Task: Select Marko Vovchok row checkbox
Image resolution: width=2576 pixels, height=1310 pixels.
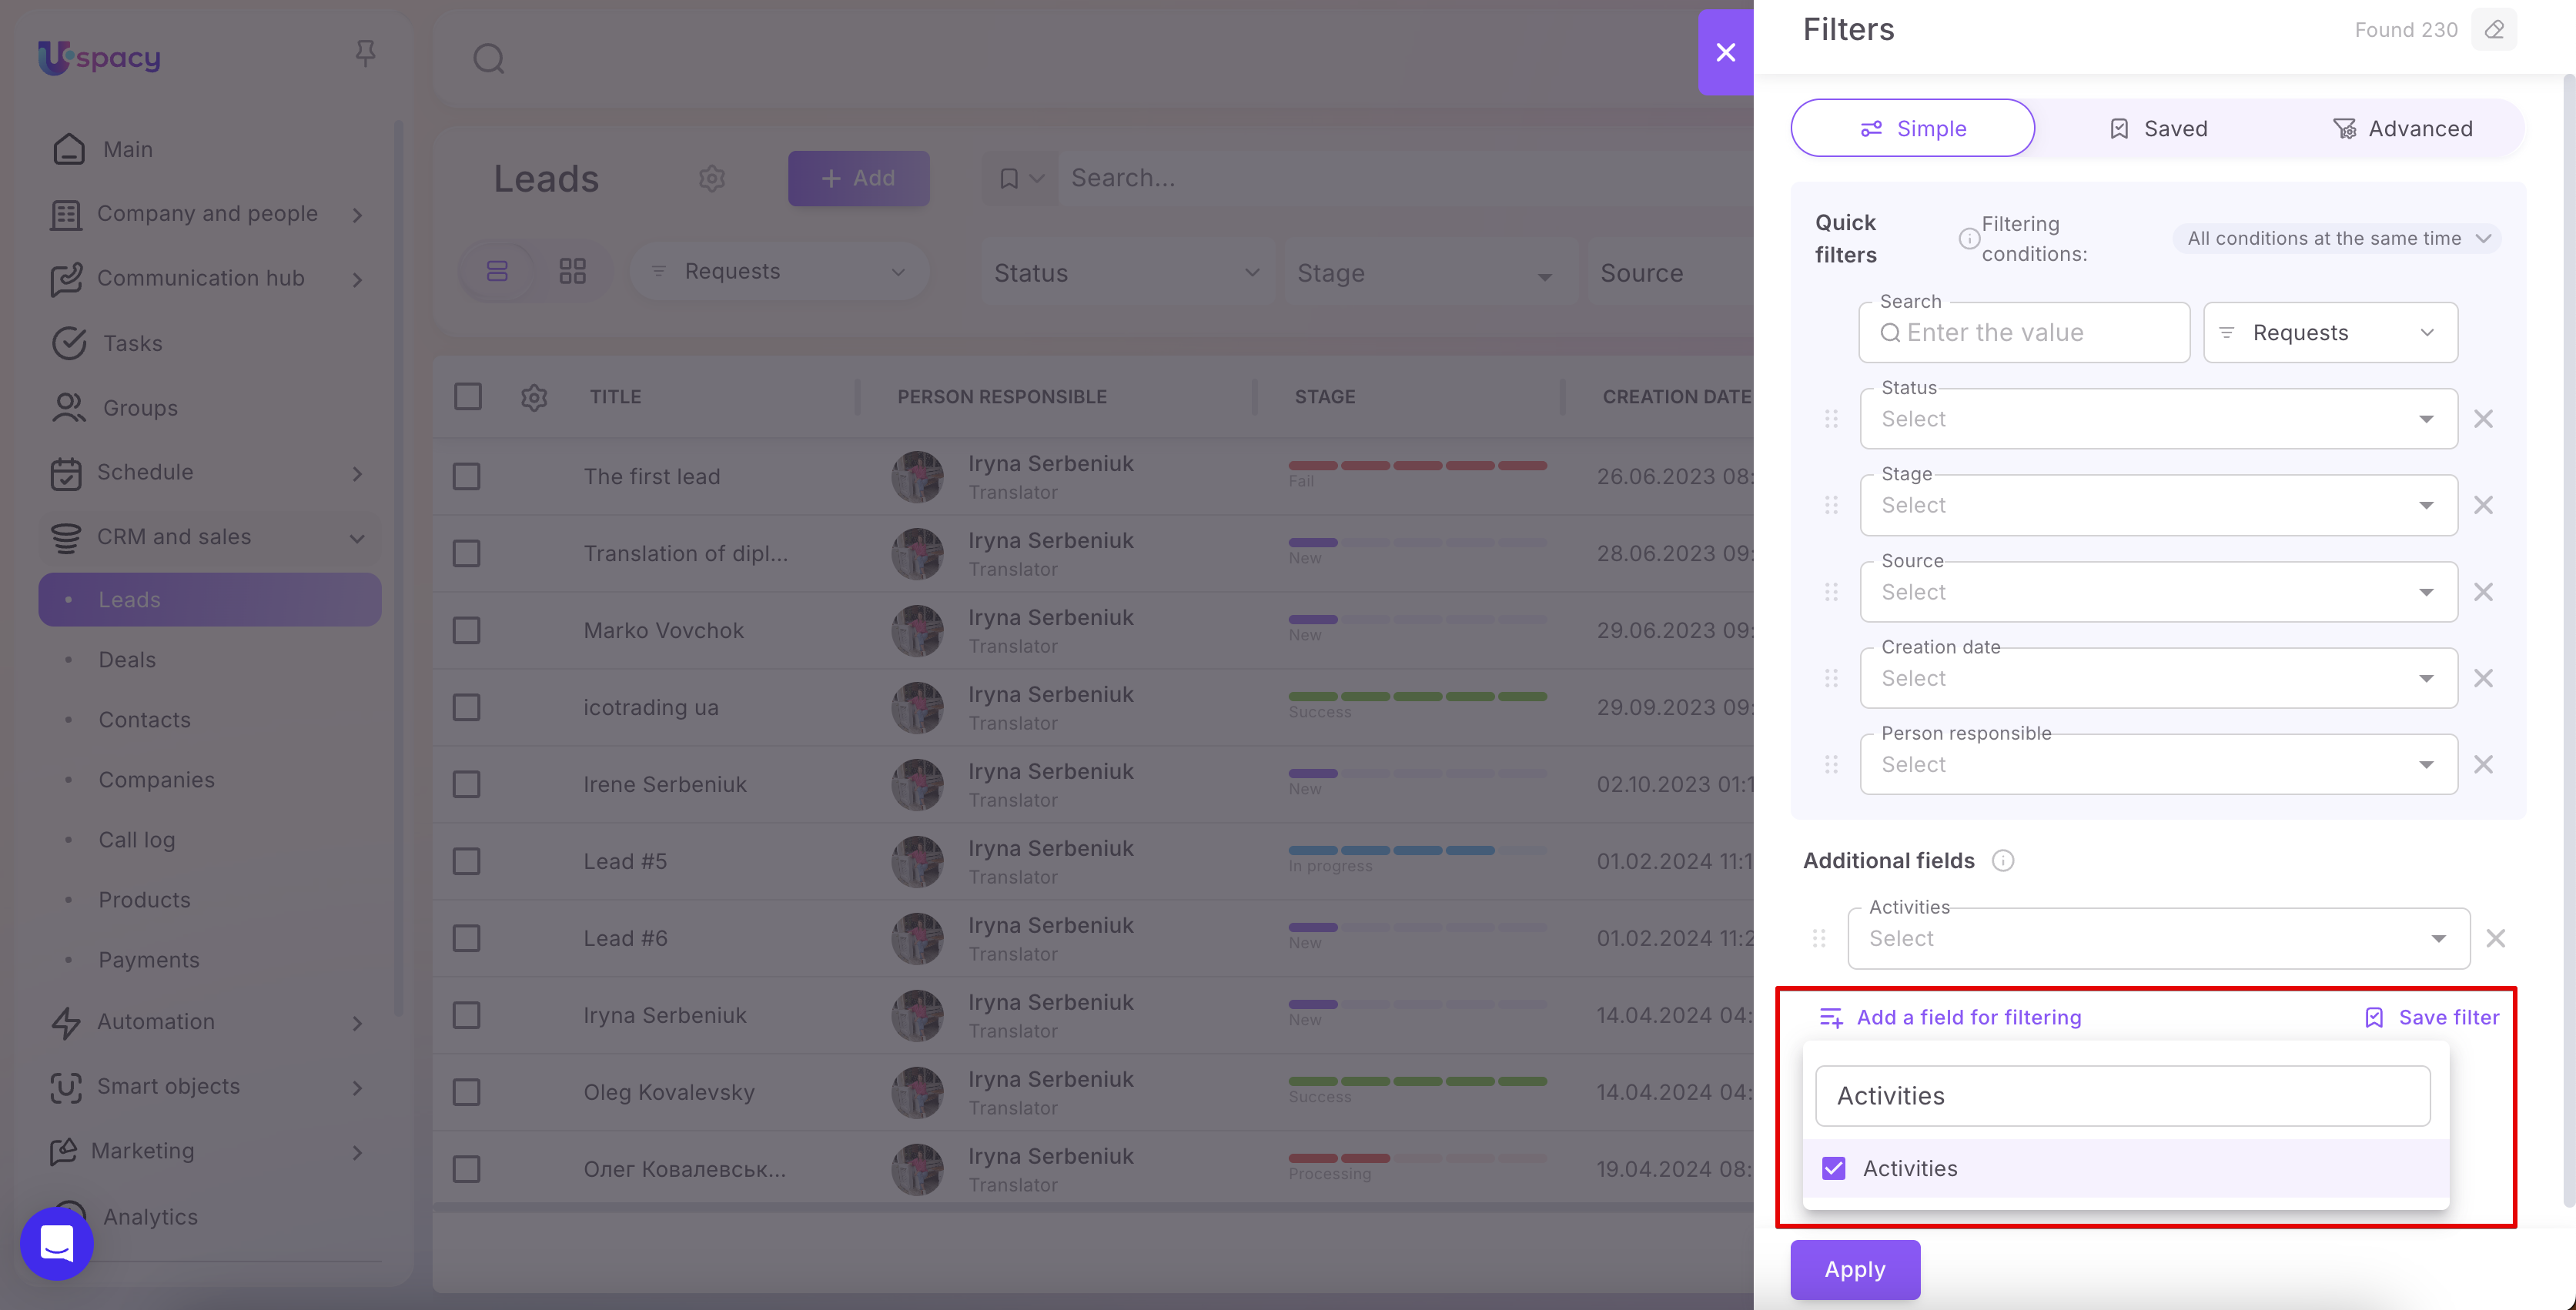Action: tap(466, 631)
